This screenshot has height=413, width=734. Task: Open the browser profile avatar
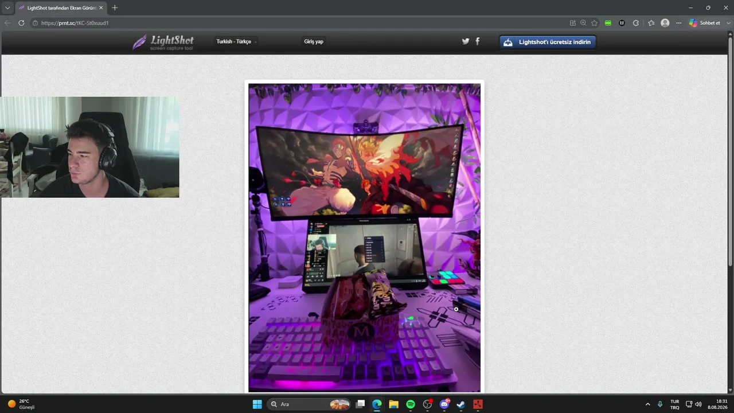click(x=665, y=23)
